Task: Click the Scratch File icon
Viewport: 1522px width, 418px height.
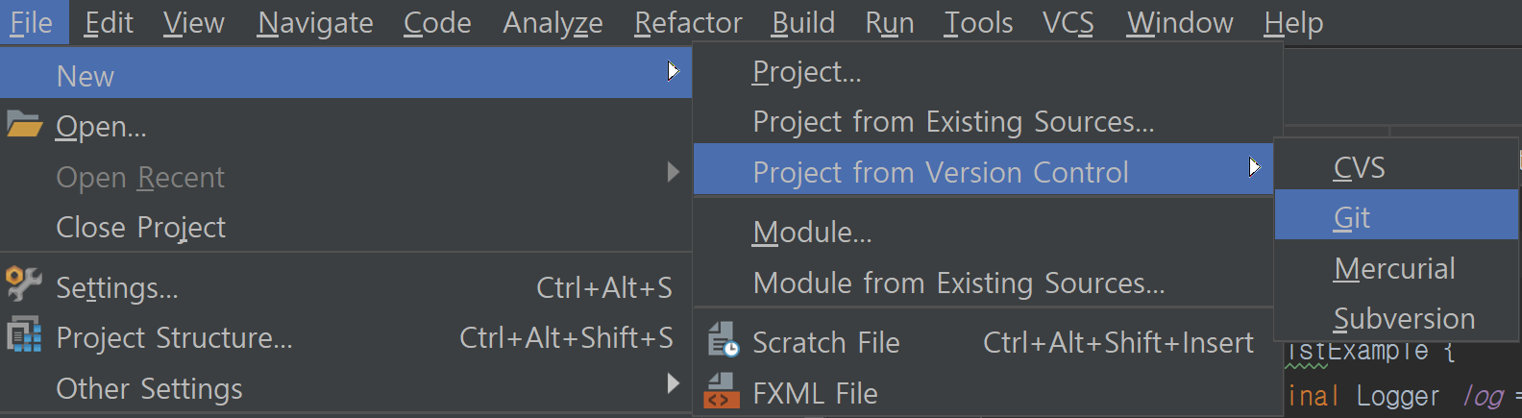Action: [x=723, y=341]
